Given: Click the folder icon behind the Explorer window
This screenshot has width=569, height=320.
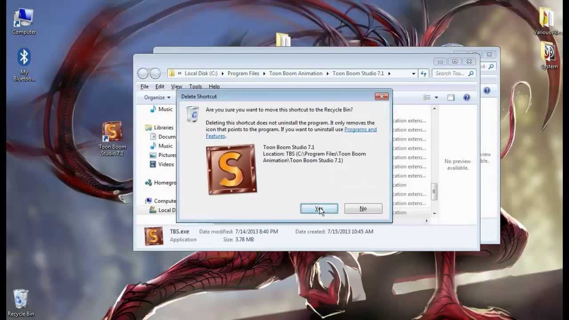Looking at the screenshot, I should tap(283, 40).
